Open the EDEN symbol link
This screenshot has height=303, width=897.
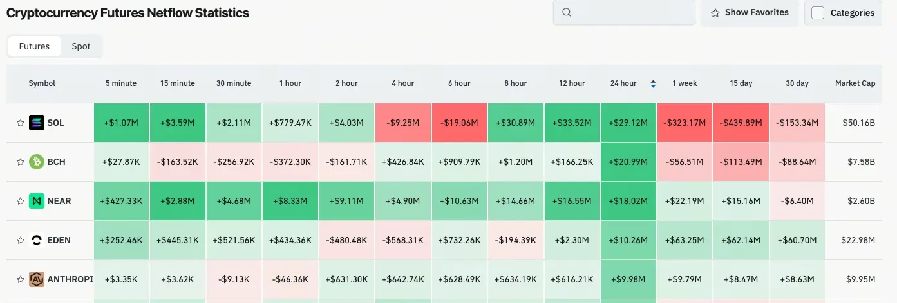click(59, 240)
